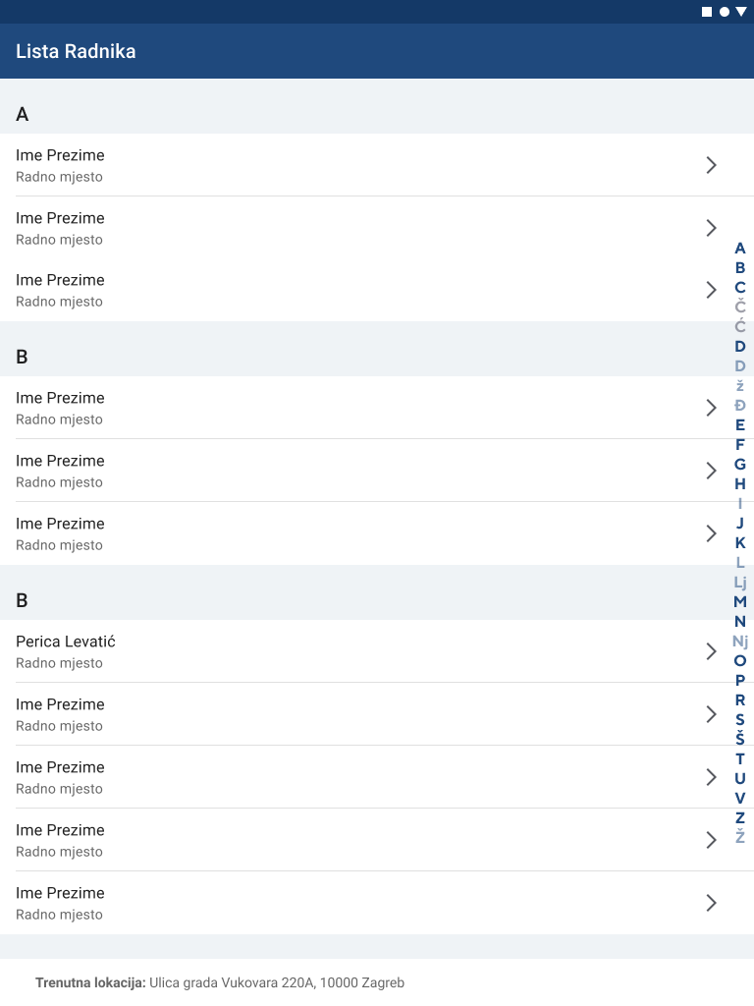Expand the third worker row under section A
The width and height of the screenshot is (754, 1006).
pyautogui.click(x=712, y=290)
